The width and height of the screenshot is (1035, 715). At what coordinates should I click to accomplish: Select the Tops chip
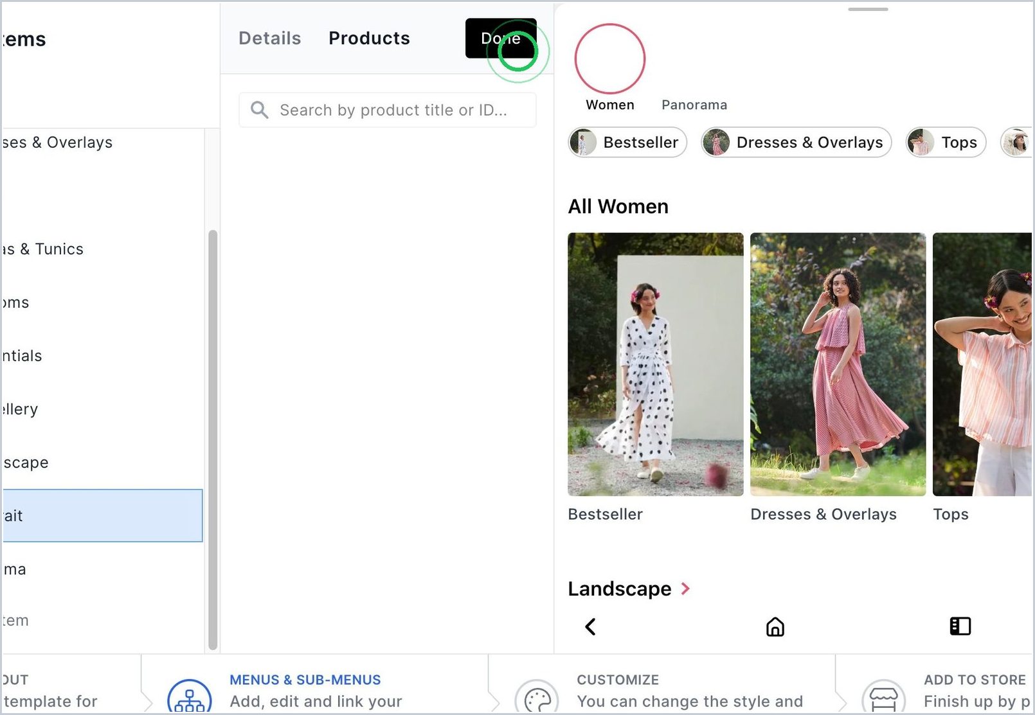pos(946,142)
